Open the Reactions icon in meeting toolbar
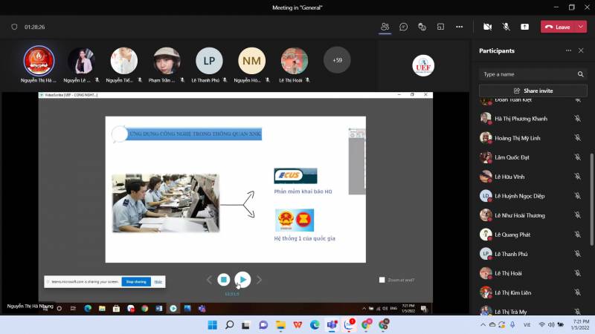Screen dimensions: 595x334 point(422,27)
